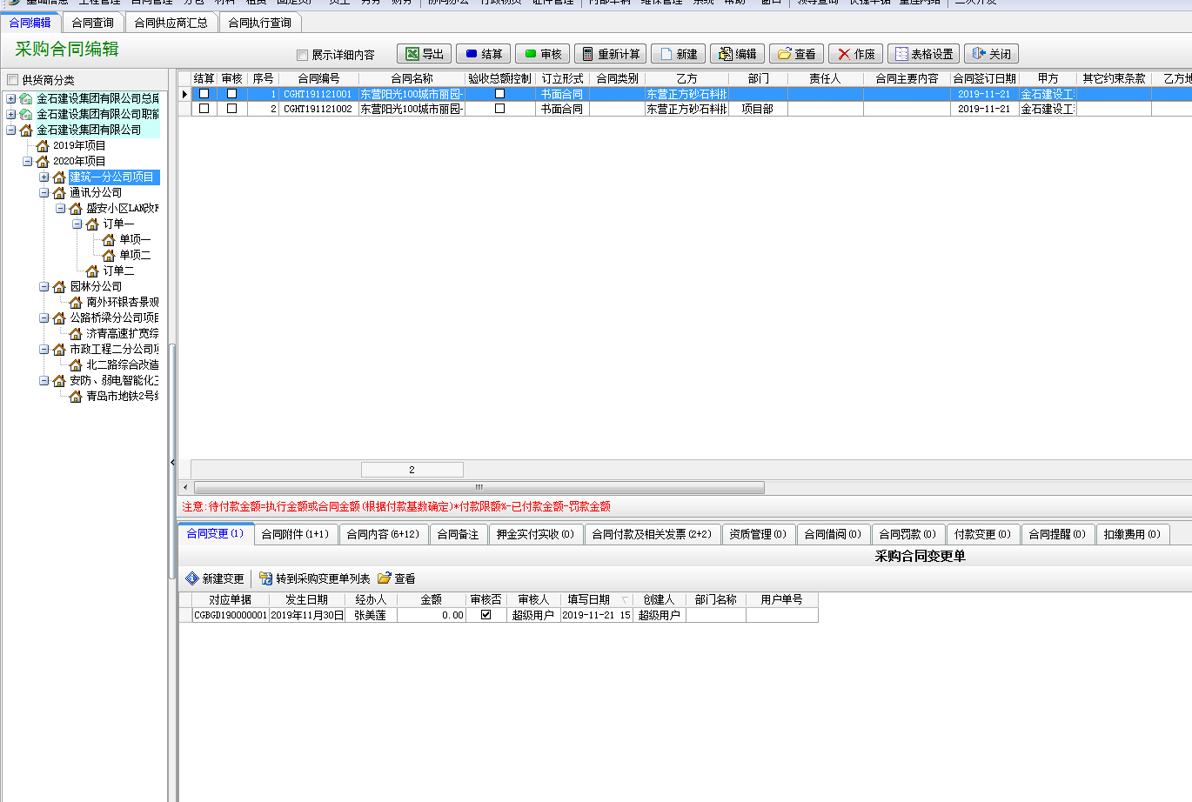Enable the 展示详细内容 checkbox
Viewport: 1192px width, 802px height.
click(x=303, y=55)
